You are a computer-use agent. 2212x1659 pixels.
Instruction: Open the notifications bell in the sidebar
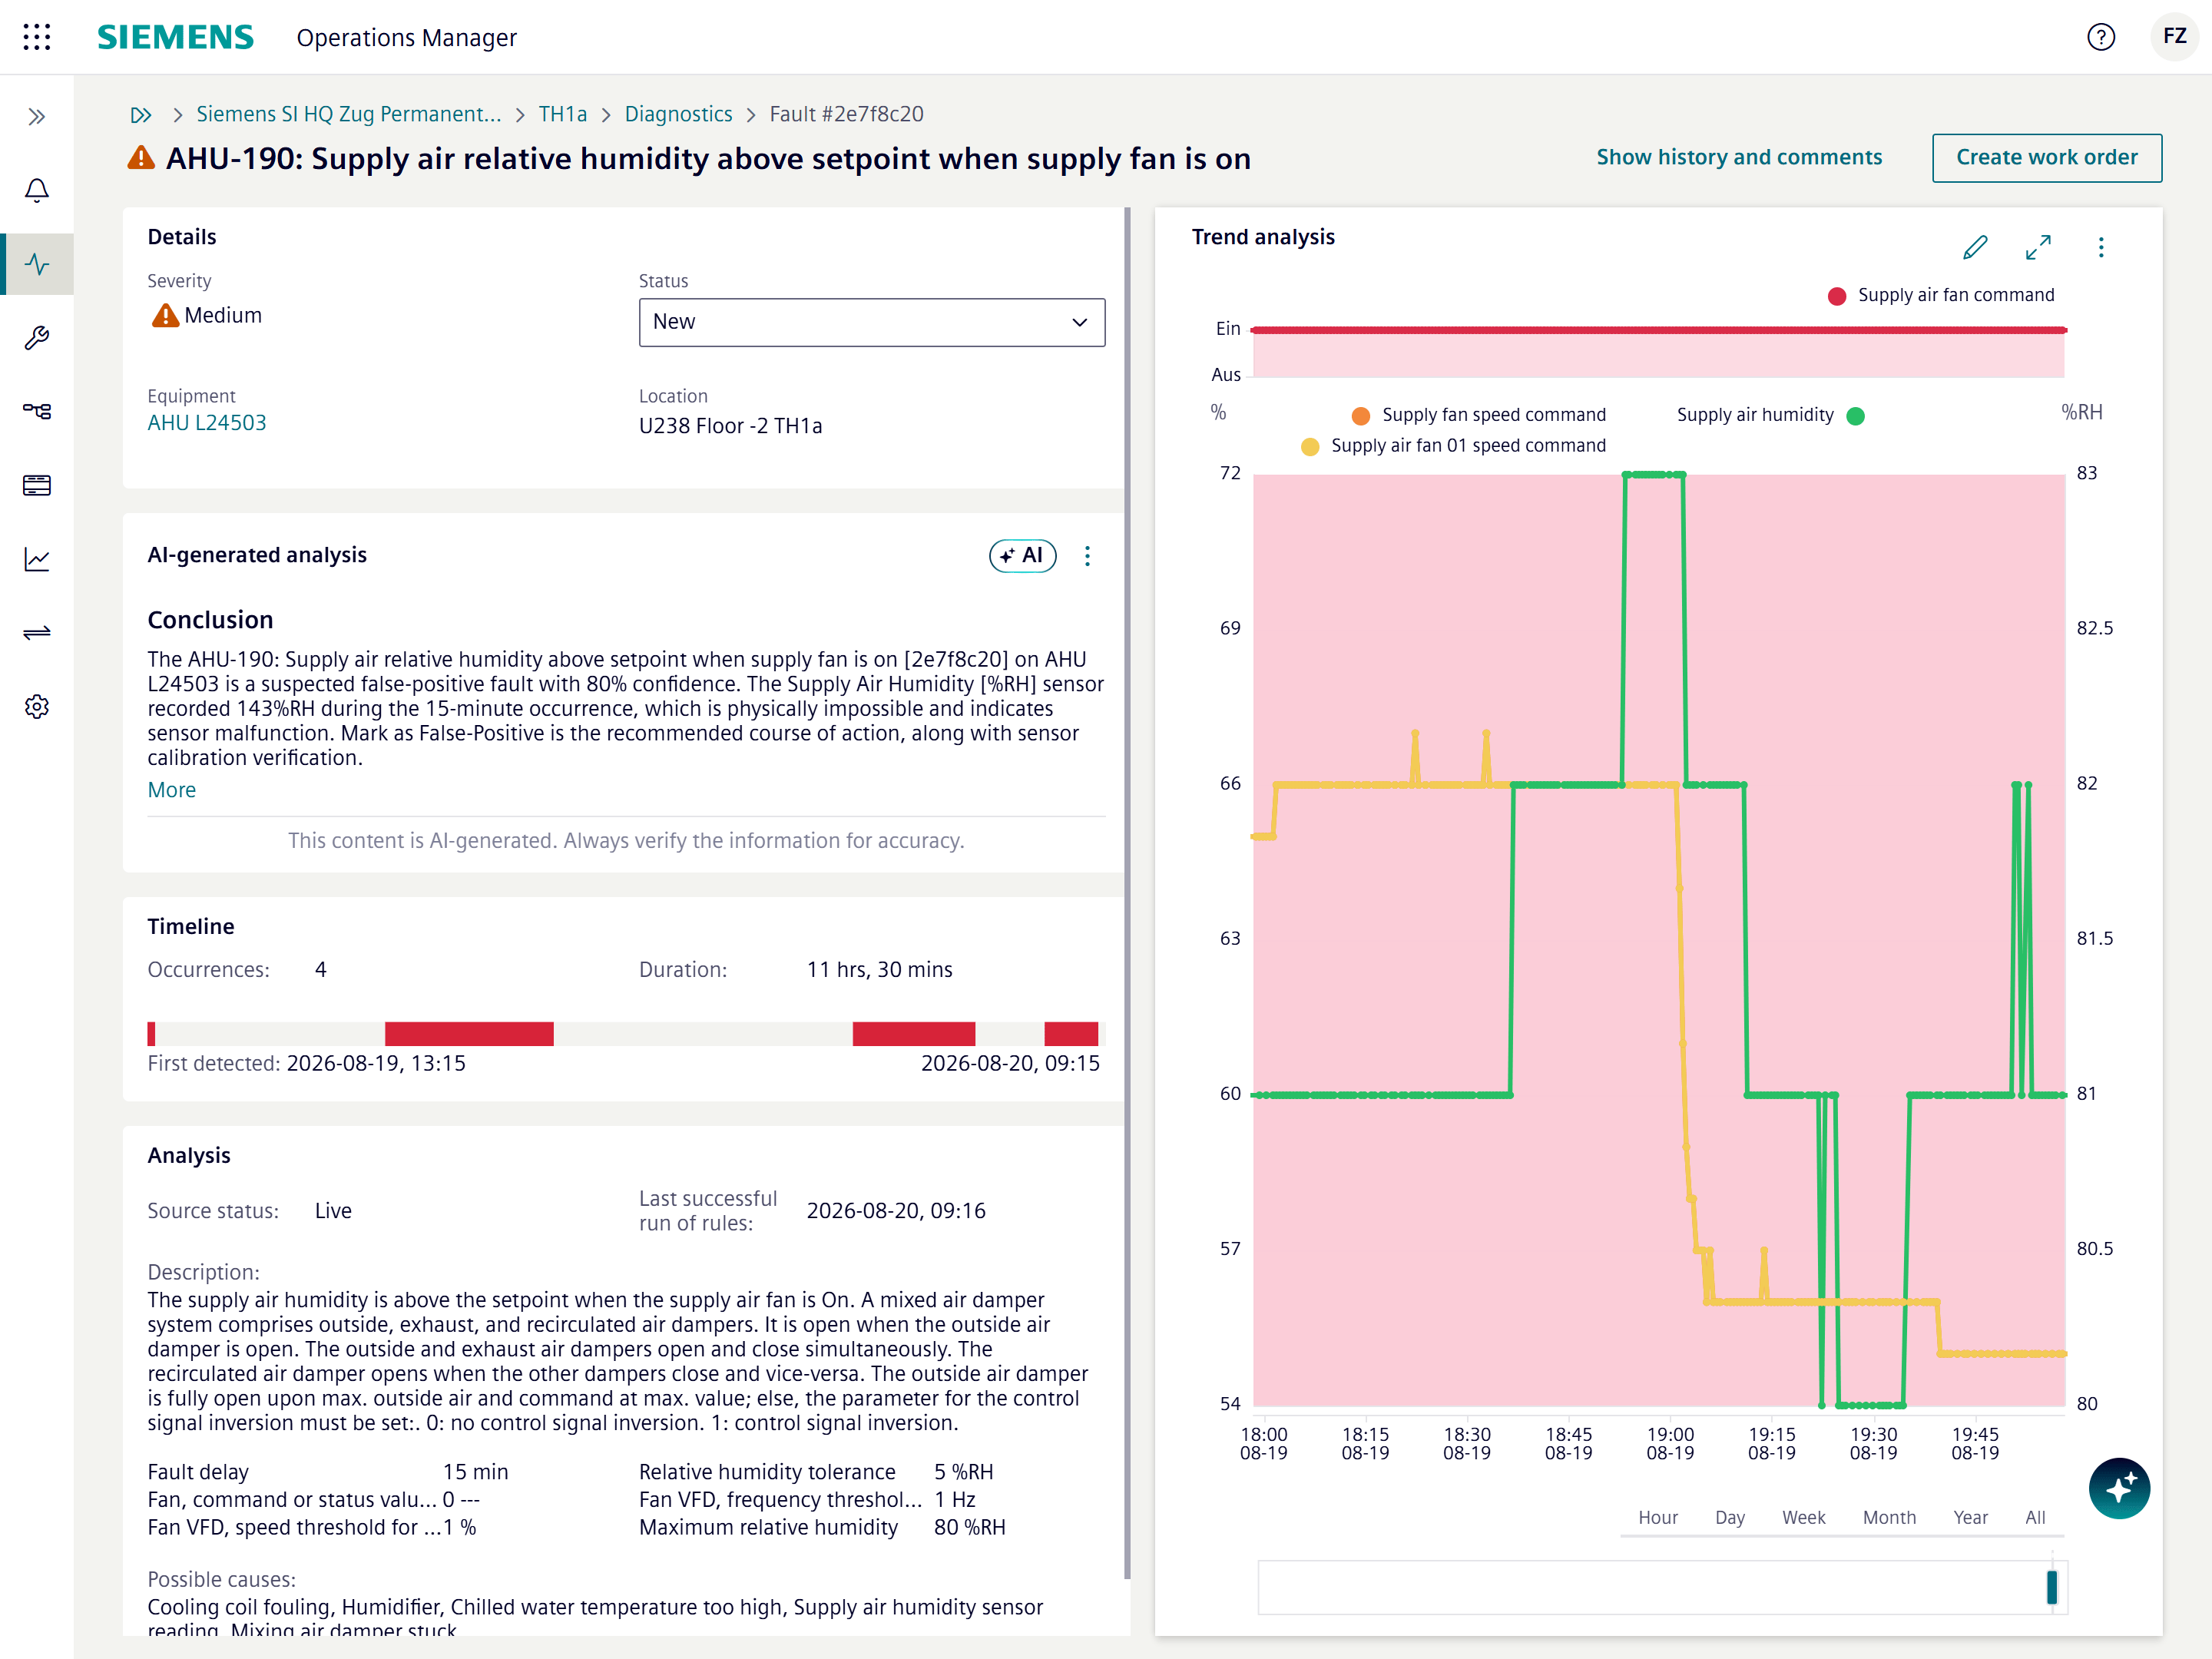pyautogui.click(x=37, y=191)
